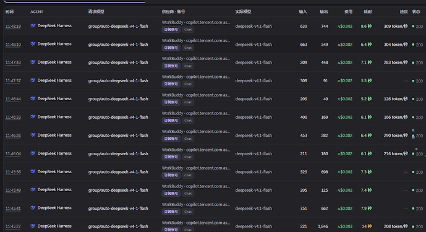Select the "14 秒" duration value
The height and width of the screenshot is (232, 426).
(x=367, y=226)
